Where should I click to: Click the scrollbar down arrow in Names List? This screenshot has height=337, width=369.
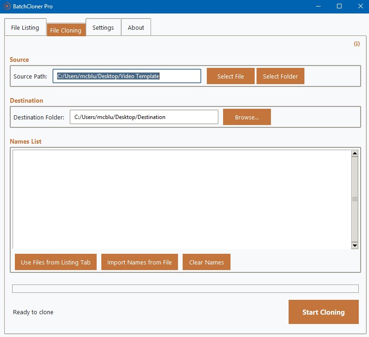click(x=355, y=245)
